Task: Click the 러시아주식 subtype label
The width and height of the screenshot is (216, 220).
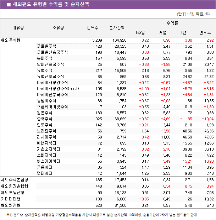Action: 46,137
